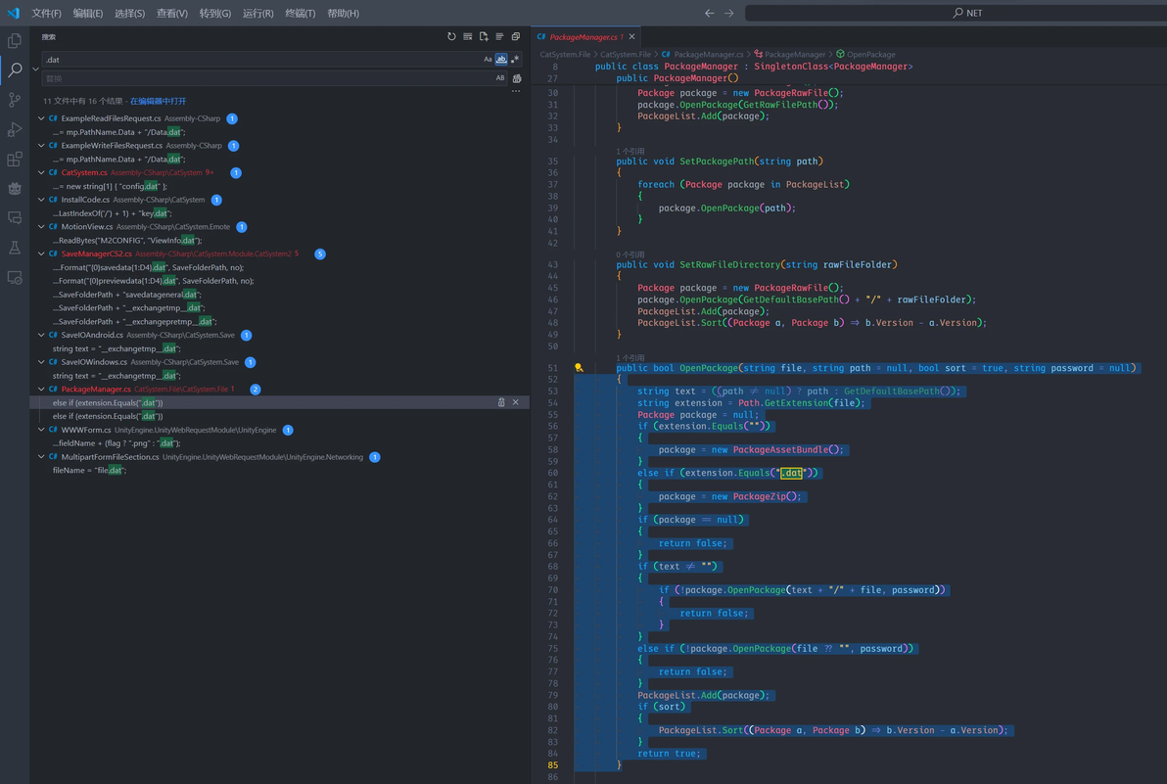Toggle Preserve Case in replace box
The image size is (1167, 784).
[x=500, y=78]
